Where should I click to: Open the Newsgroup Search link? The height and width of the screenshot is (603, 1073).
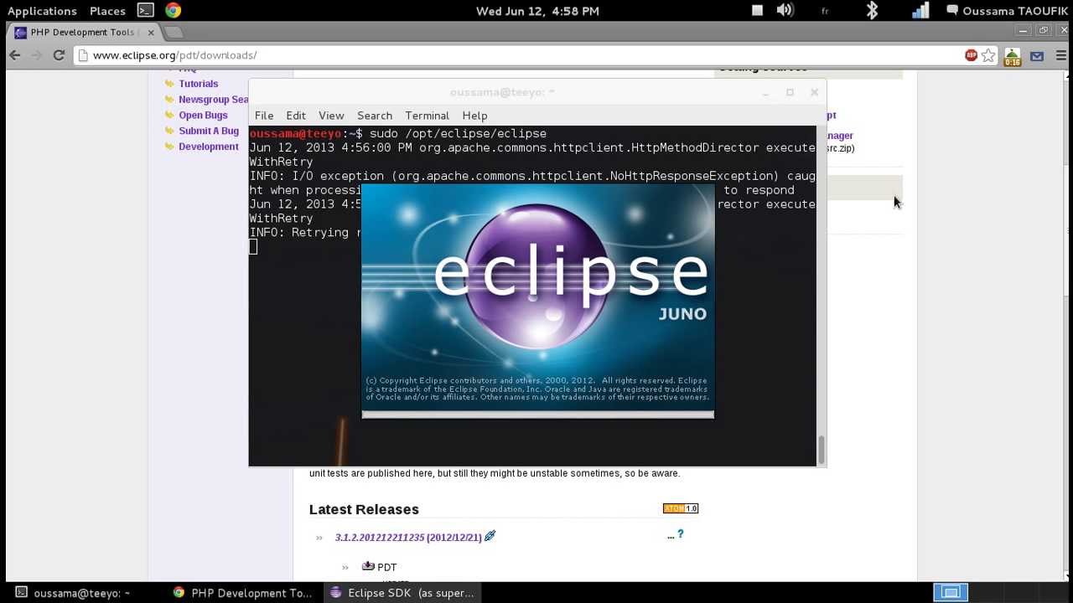point(214,100)
